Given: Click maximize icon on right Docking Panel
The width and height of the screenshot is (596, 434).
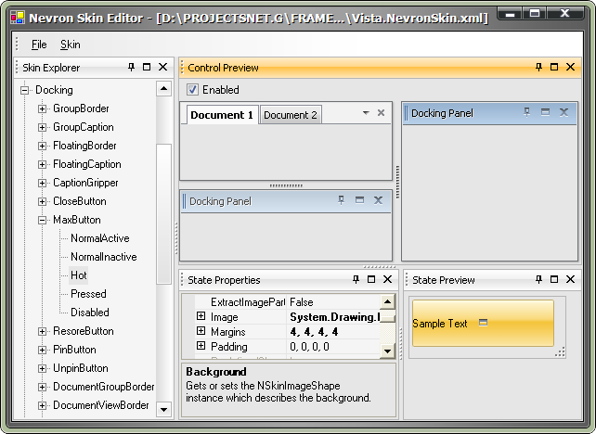Looking at the screenshot, I should pyautogui.click(x=545, y=112).
